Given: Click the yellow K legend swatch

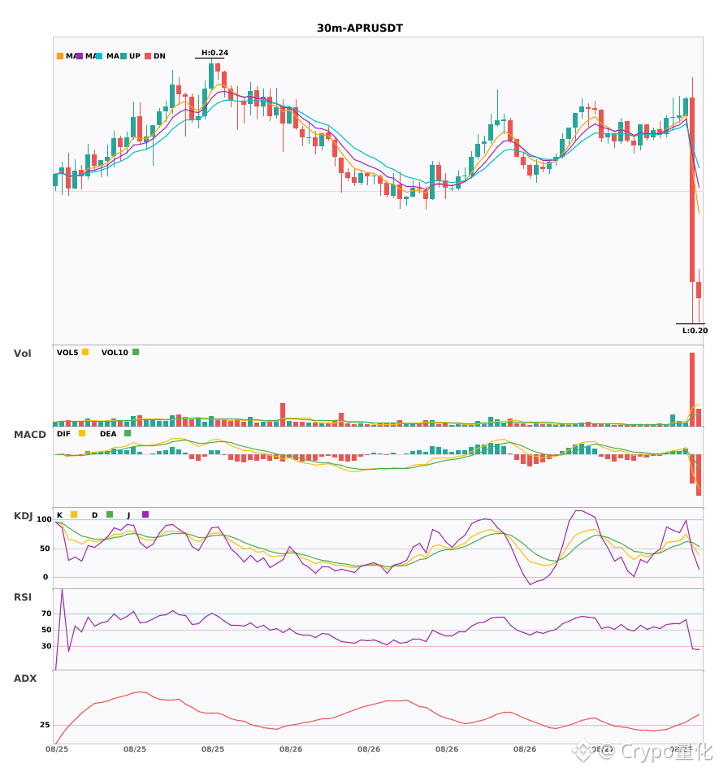Looking at the screenshot, I should click(x=74, y=514).
